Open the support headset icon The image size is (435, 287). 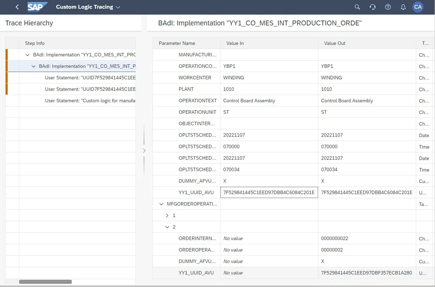[x=373, y=7]
